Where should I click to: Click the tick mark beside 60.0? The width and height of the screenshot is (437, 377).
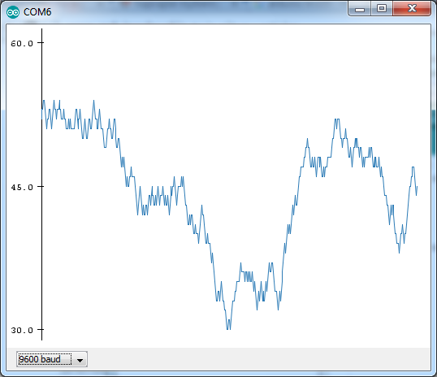[41, 43]
